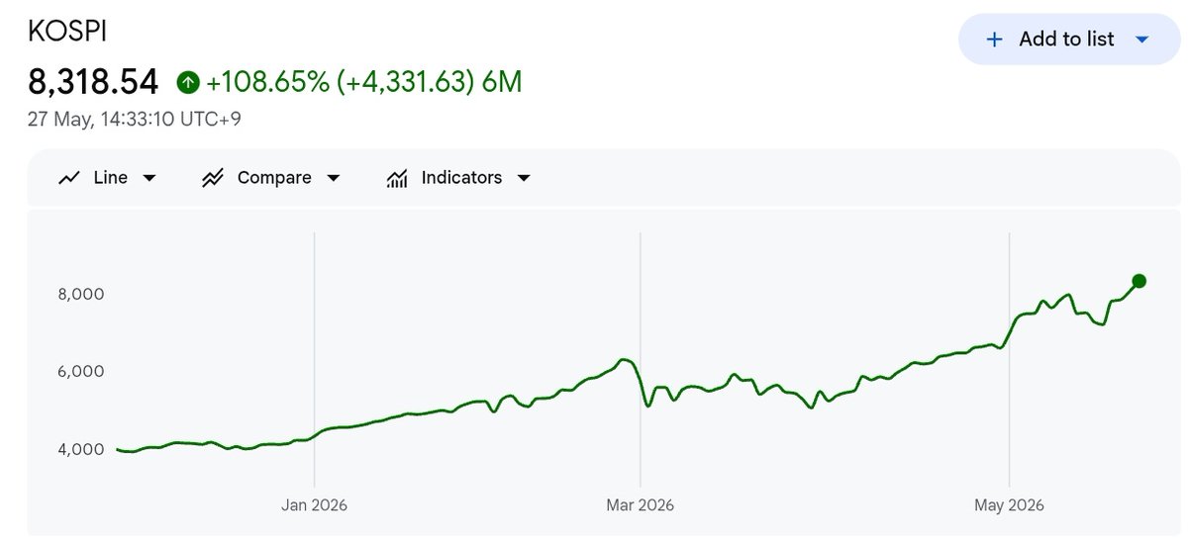1188x538 pixels.
Task: Click the Mar 2026 x-axis label
Action: click(x=640, y=505)
